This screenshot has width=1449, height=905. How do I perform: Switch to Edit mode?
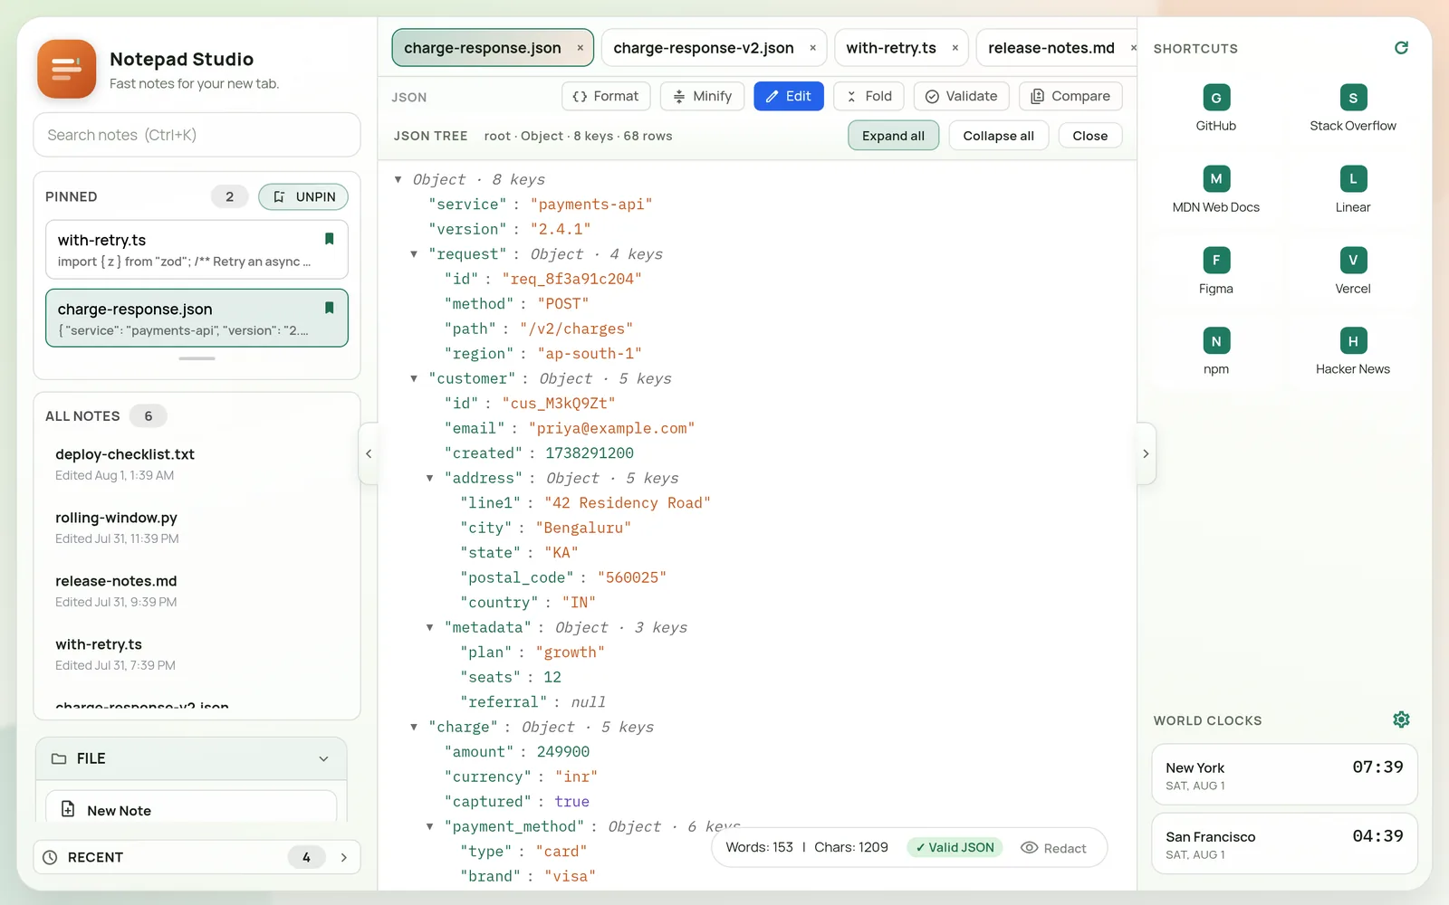tap(788, 96)
